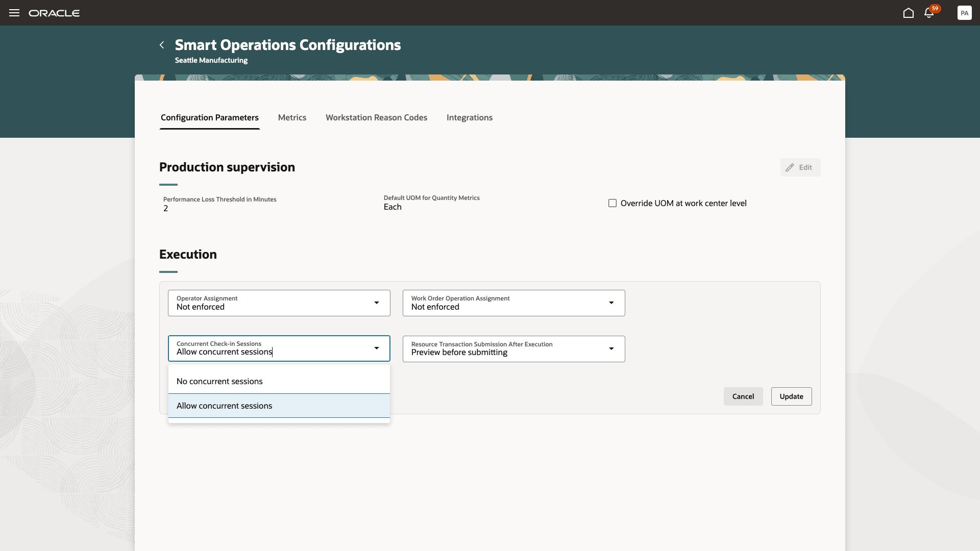Enable Override UOM at work center level
The width and height of the screenshot is (980, 551).
coord(612,203)
